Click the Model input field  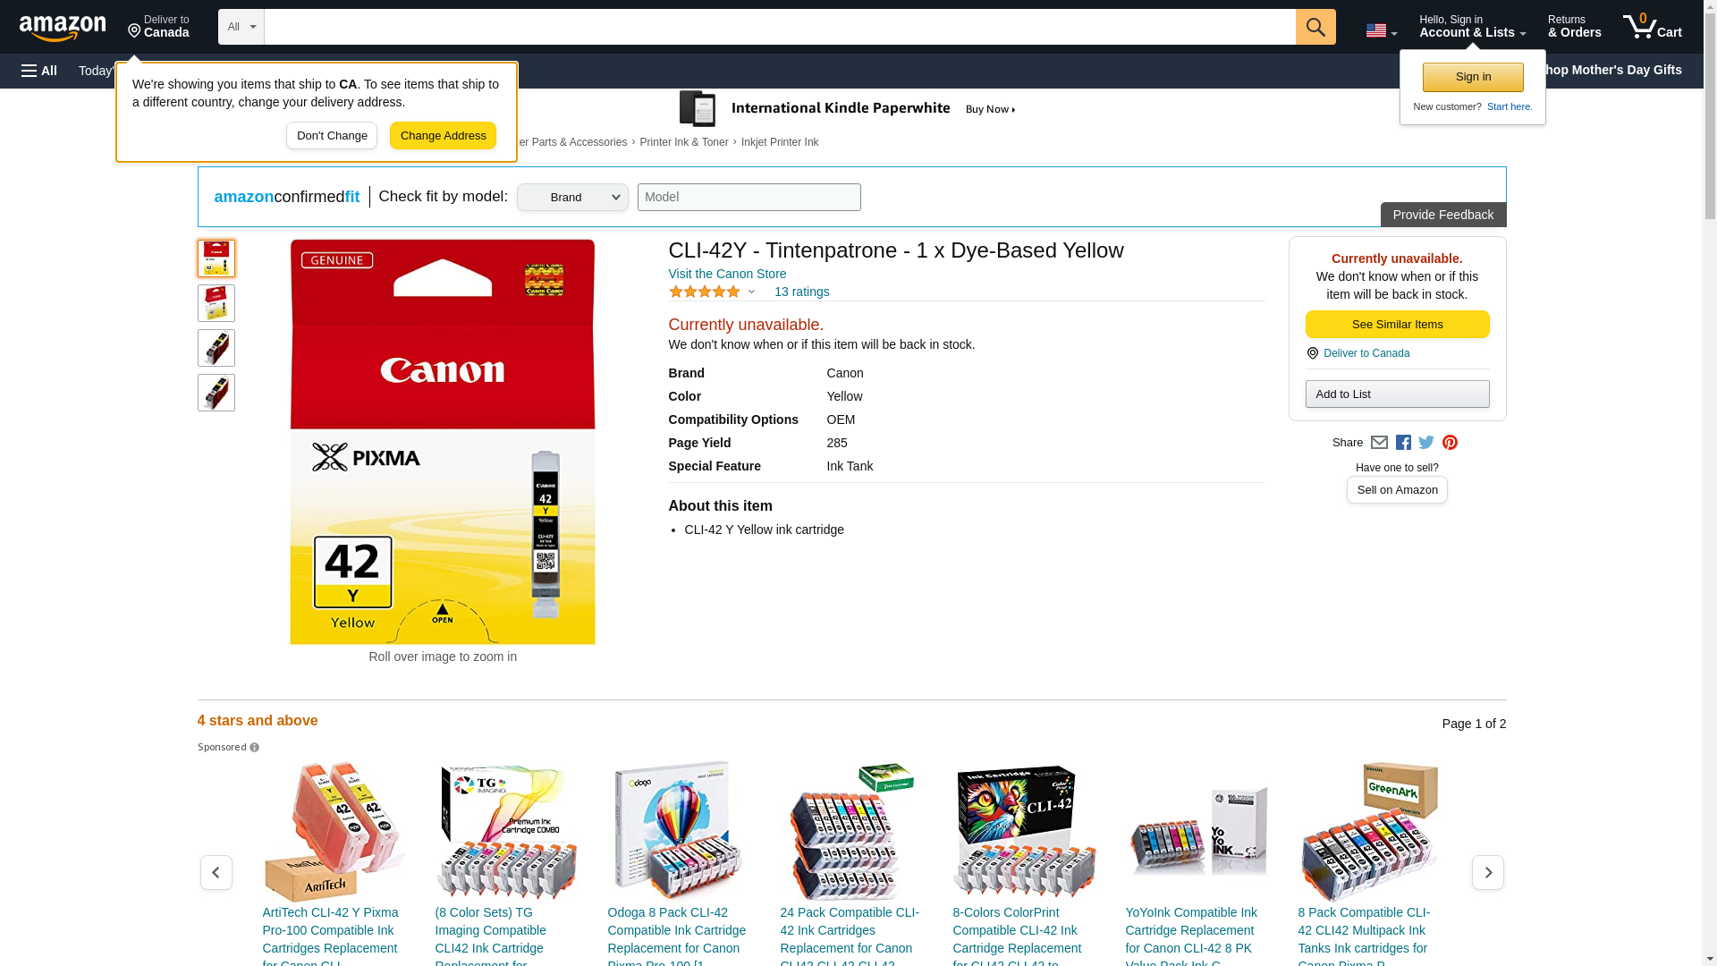pos(749,198)
